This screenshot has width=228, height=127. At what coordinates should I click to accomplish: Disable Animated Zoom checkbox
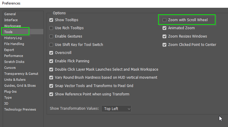coord(164,28)
